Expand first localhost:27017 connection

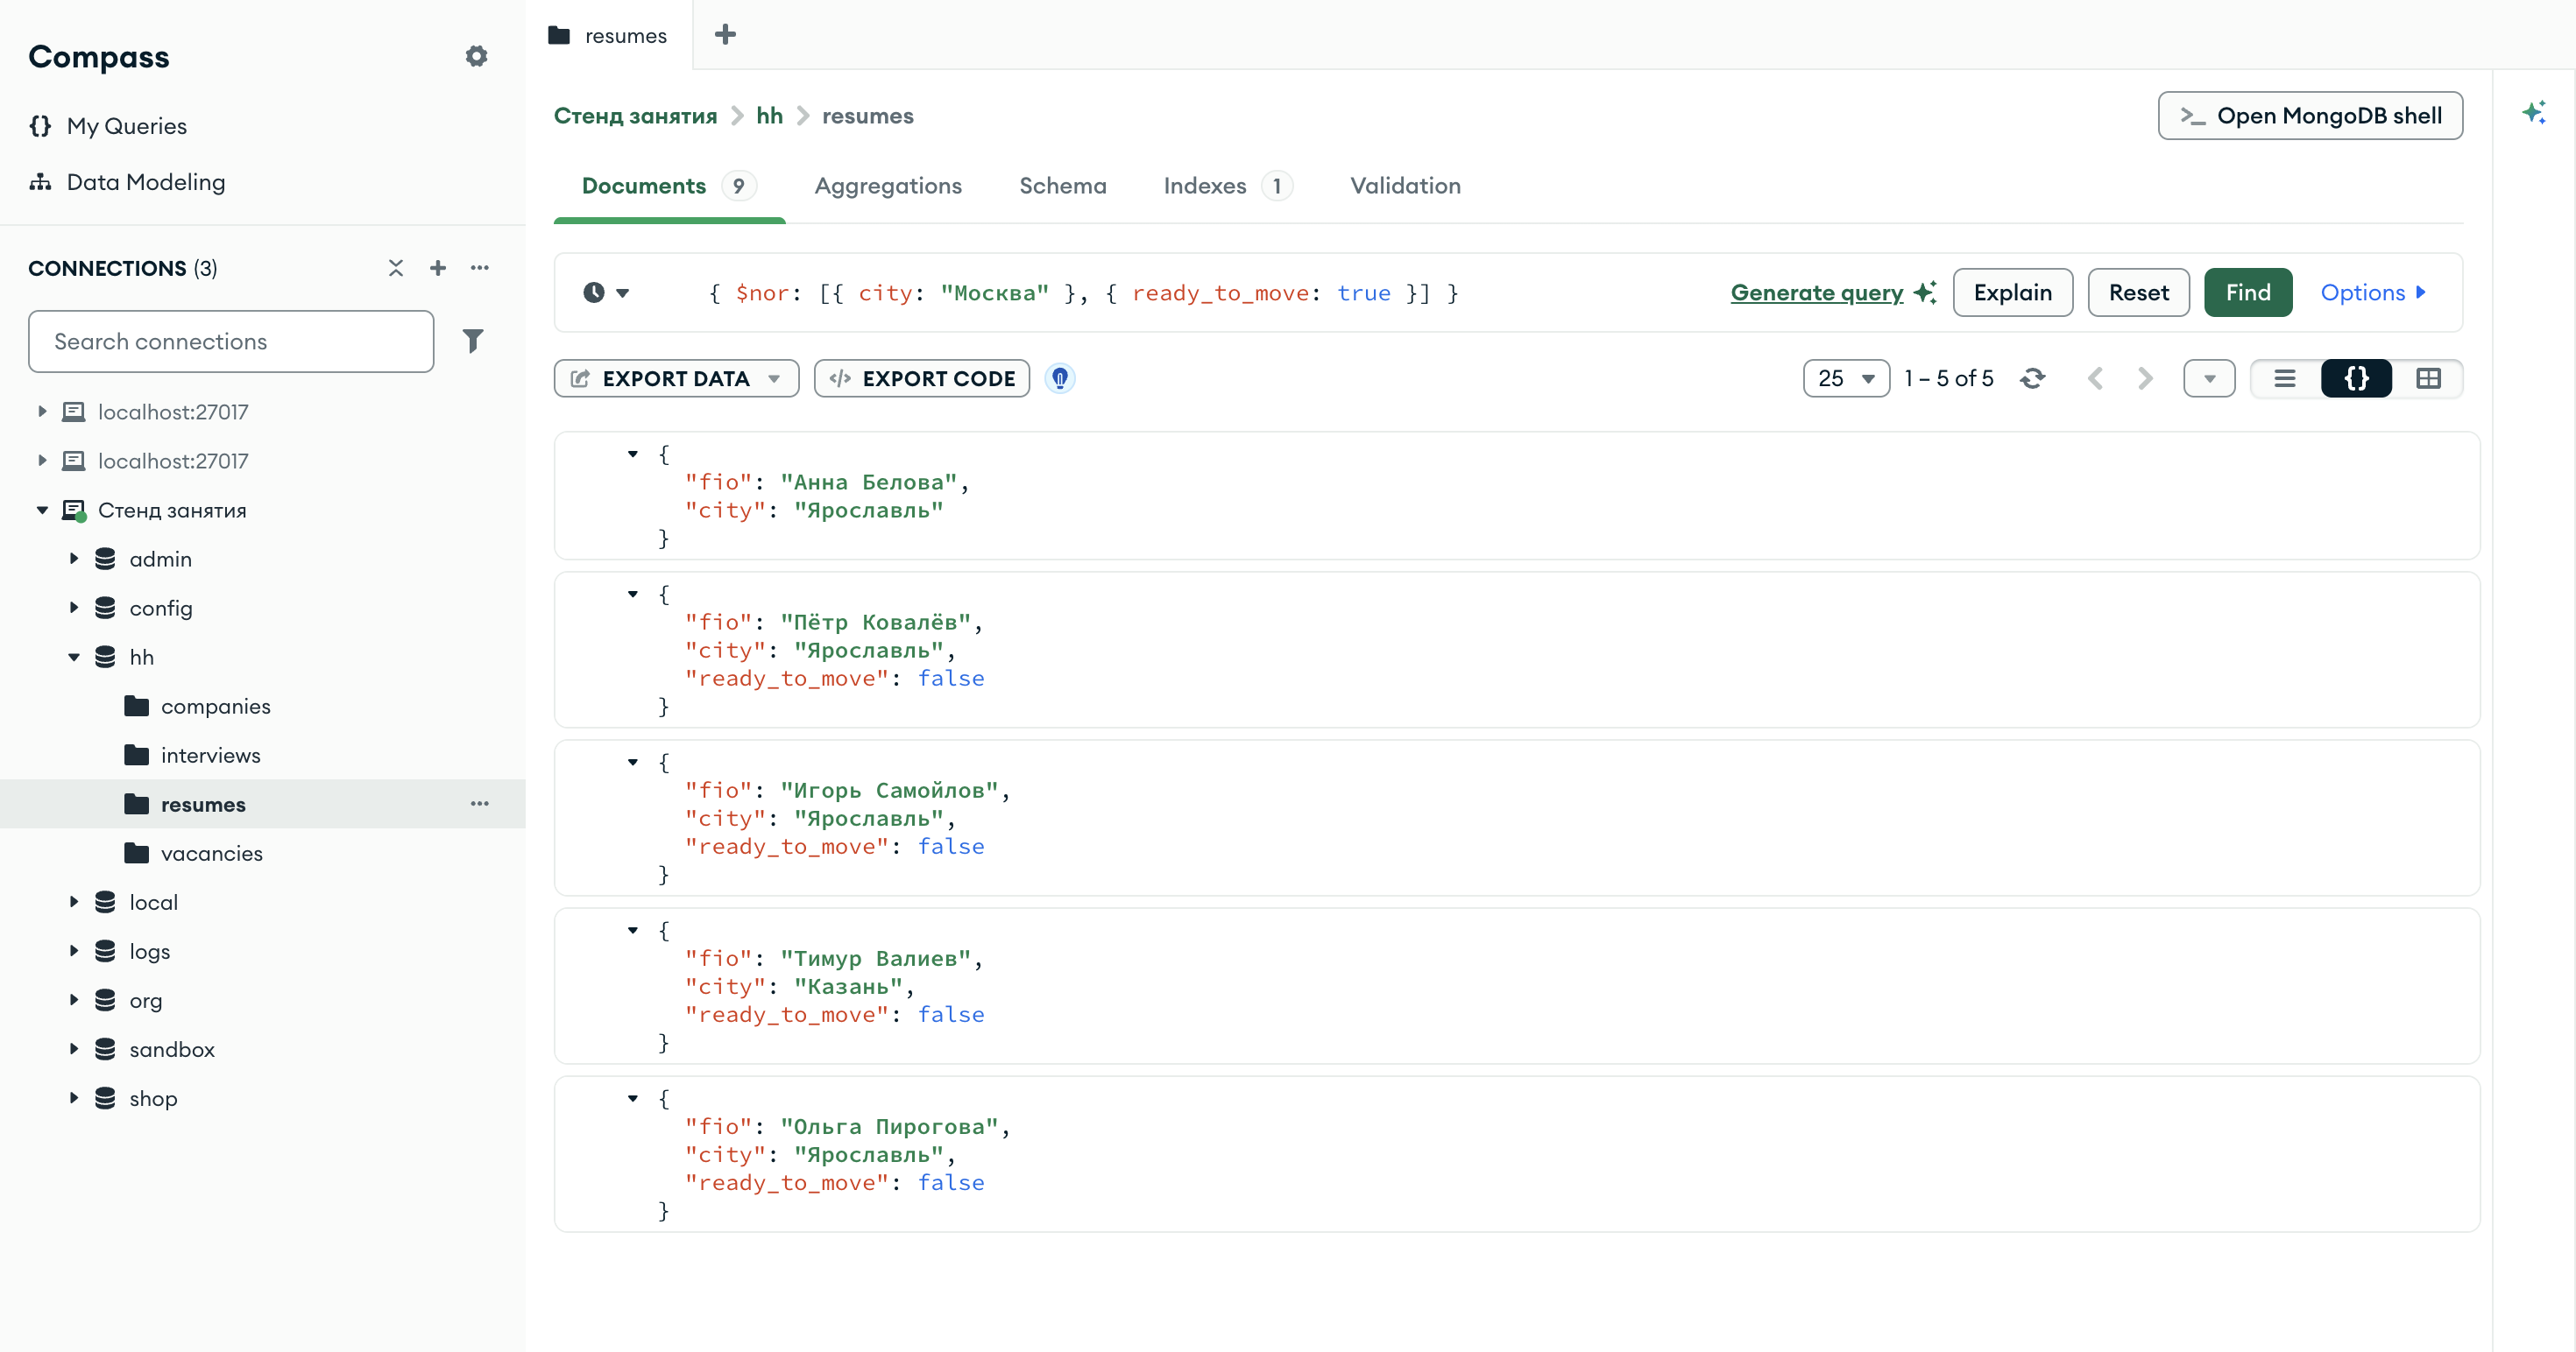point(42,412)
